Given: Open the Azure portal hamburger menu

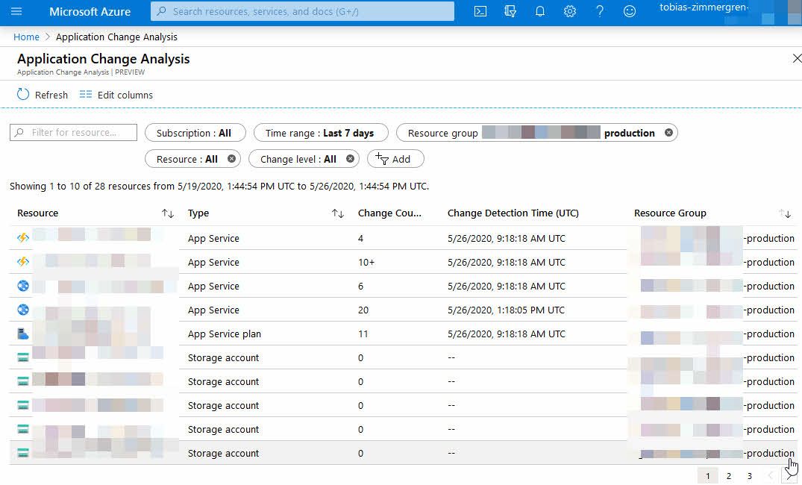Looking at the screenshot, I should [x=16, y=11].
